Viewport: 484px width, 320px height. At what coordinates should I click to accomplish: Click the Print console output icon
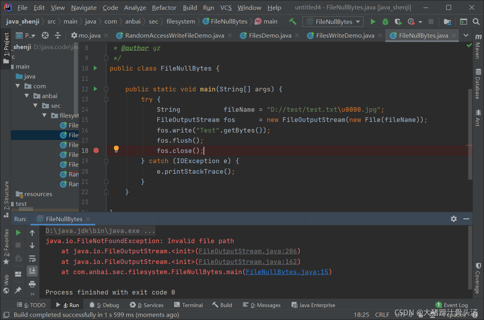coord(32,284)
